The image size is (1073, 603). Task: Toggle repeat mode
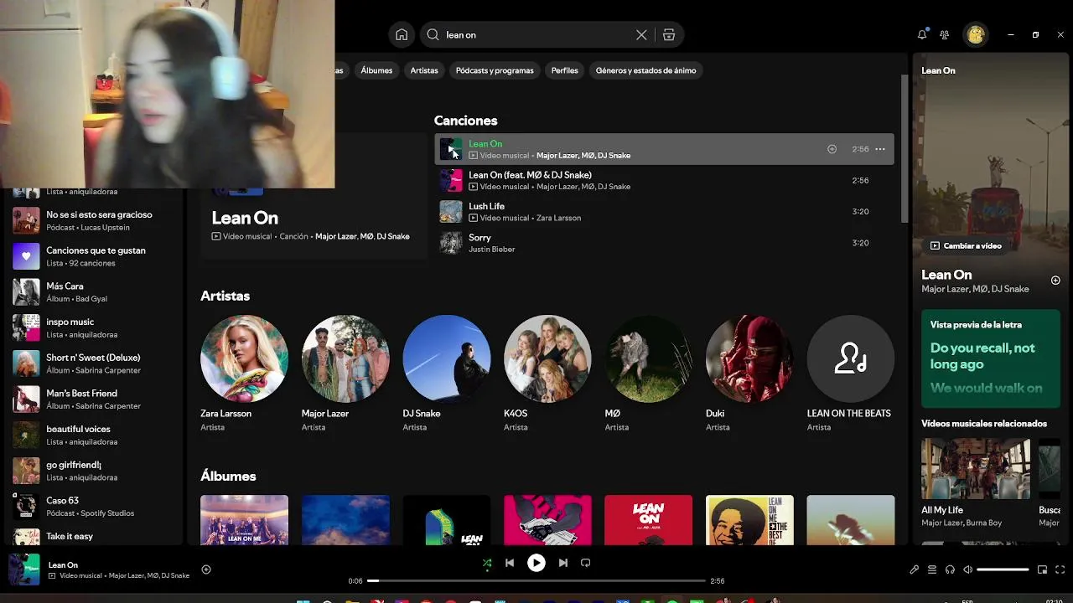tap(586, 563)
